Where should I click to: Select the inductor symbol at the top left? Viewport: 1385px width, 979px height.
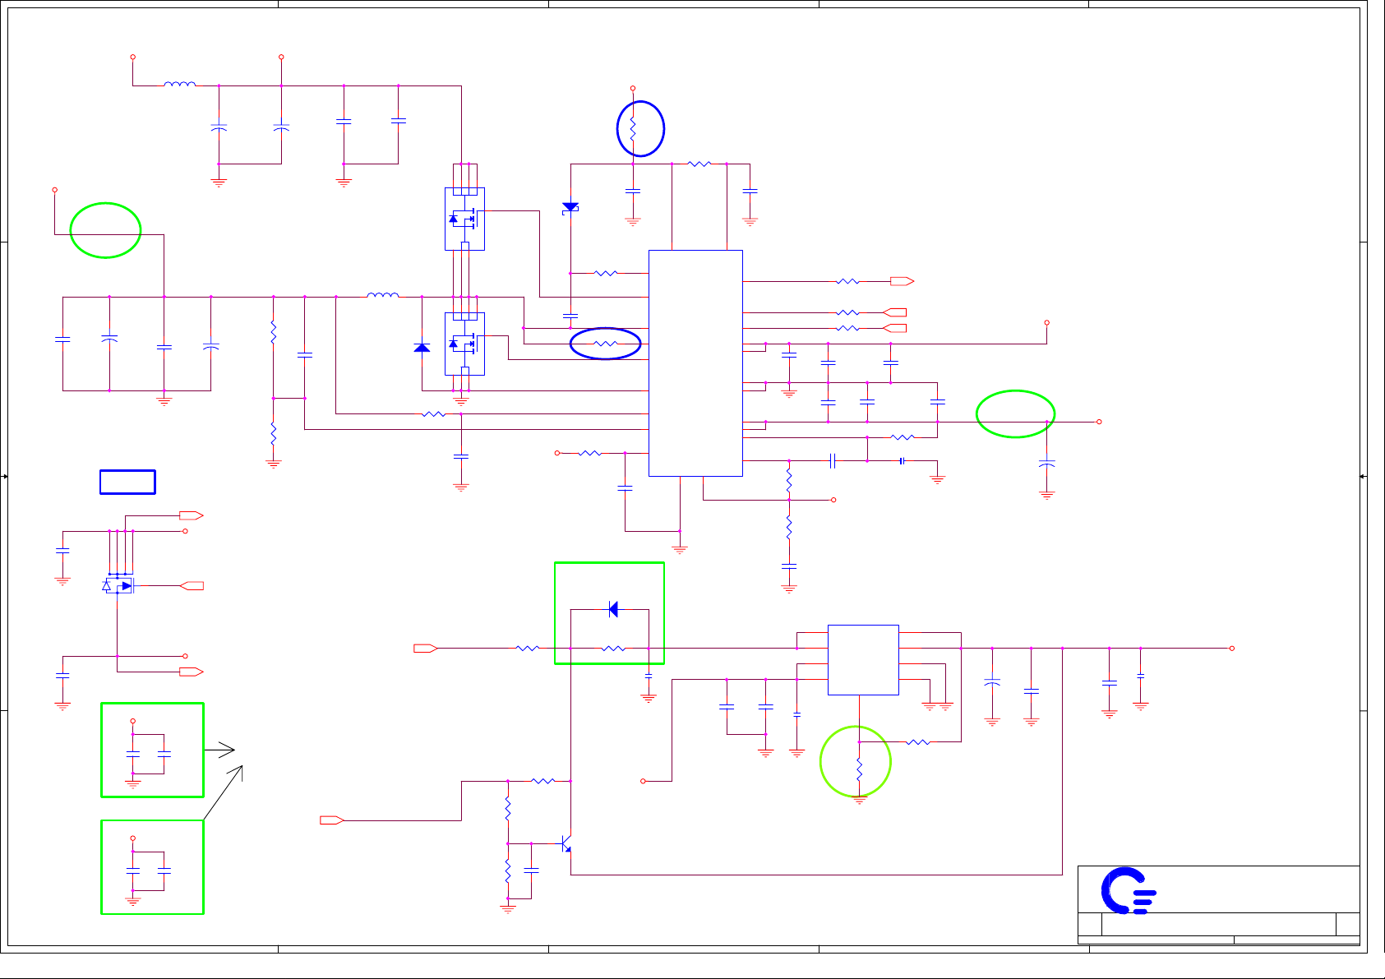[x=180, y=84]
